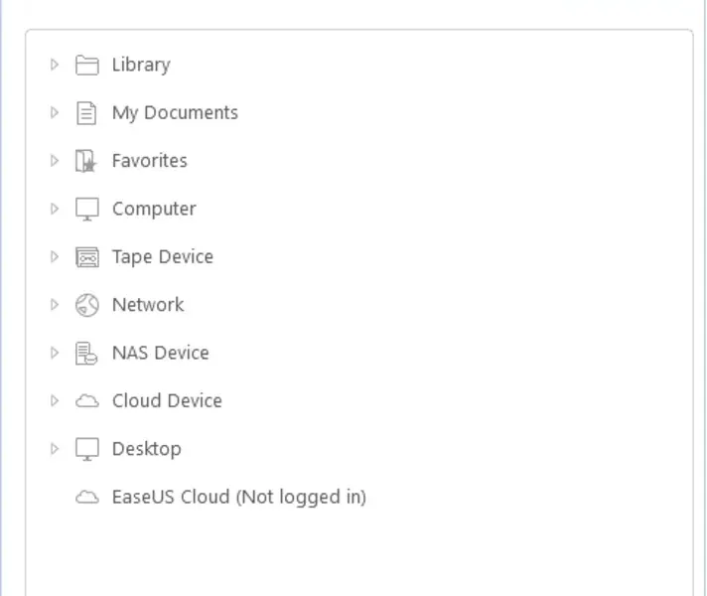Click the Network globe icon
The height and width of the screenshot is (596, 707).
point(87,305)
